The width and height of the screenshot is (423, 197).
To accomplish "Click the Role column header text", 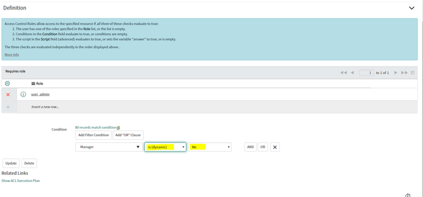I will (x=40, y=83).
